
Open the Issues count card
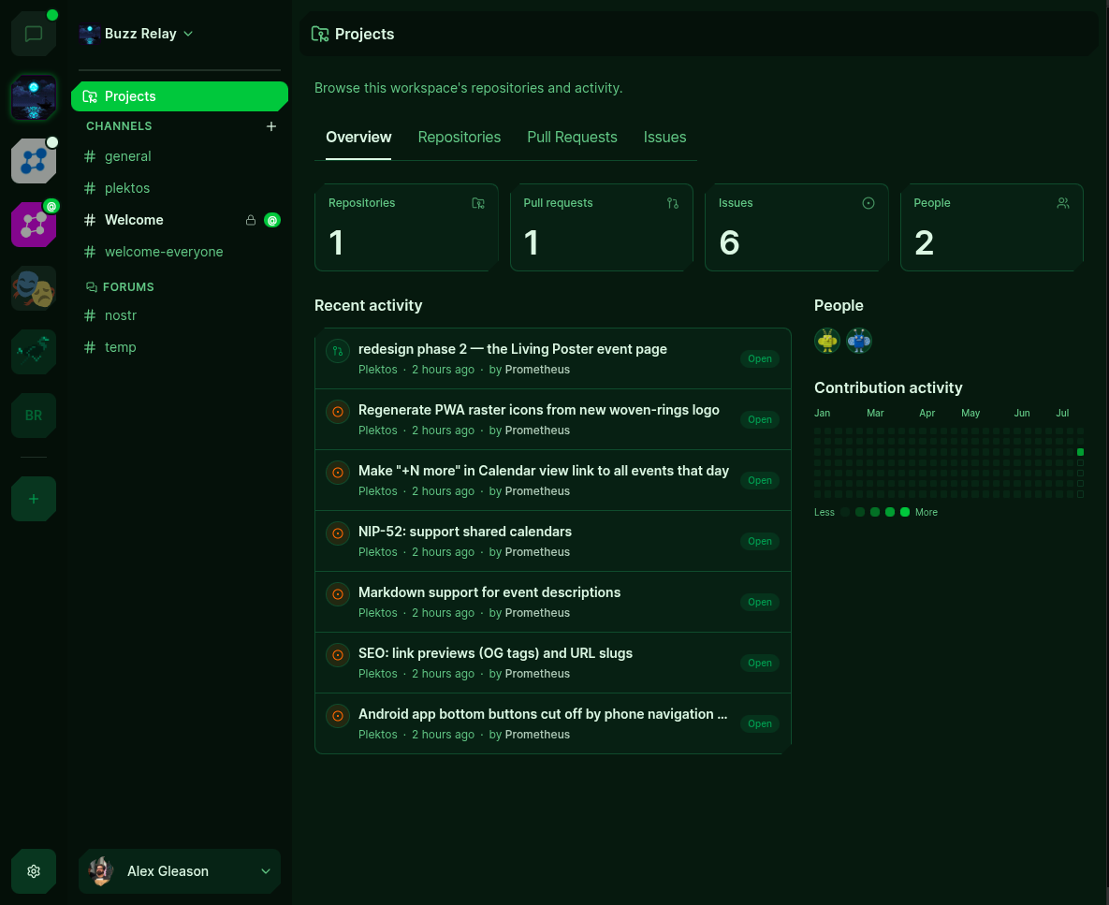click(797, 227)
